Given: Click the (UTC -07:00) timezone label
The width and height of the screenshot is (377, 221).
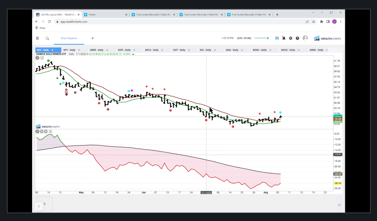Looking at the screenshot, I should click(244, 38).
